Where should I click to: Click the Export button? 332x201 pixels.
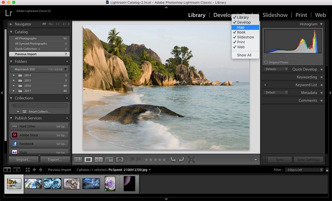55,160
